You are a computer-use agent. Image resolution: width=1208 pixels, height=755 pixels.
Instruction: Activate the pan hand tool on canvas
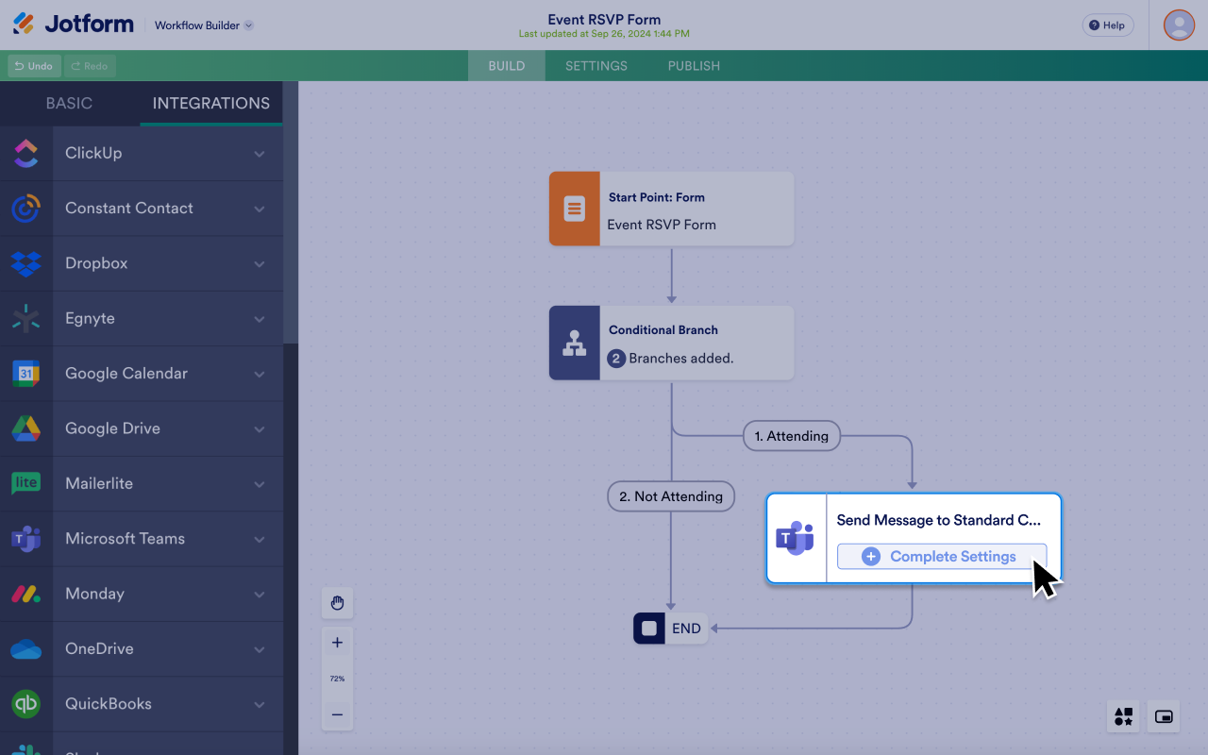click(x=337, y=603)
